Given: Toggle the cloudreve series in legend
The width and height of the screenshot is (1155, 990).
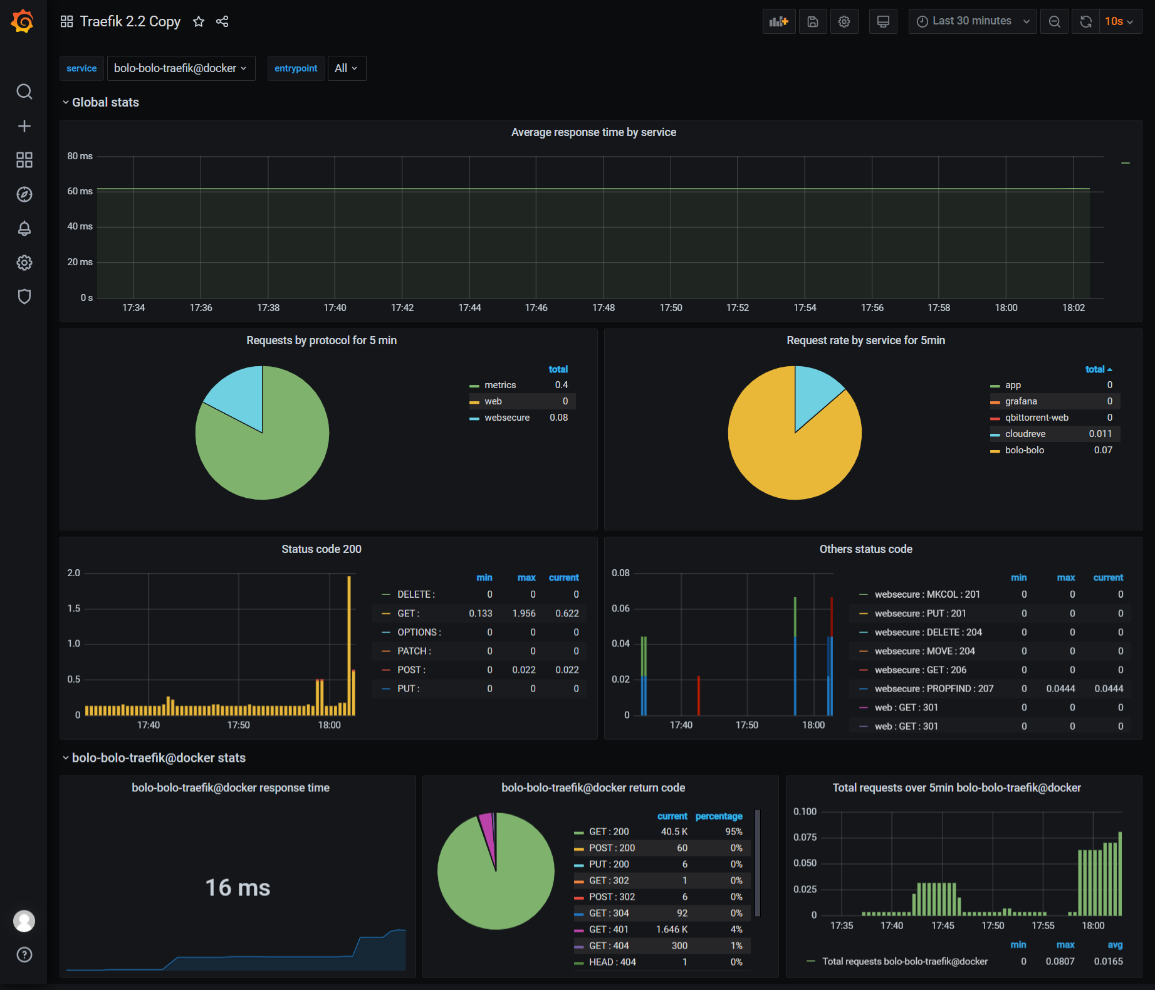Looking at the screenshot, I should pyautogui.click(x=1025, y=434).
